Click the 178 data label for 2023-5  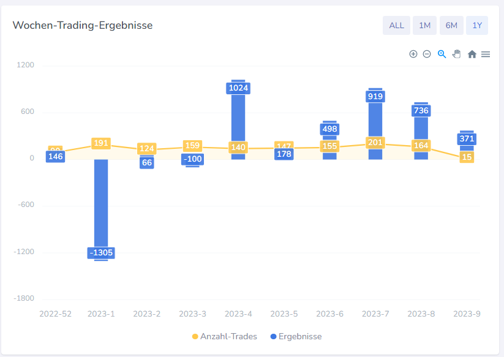point(284,154)
